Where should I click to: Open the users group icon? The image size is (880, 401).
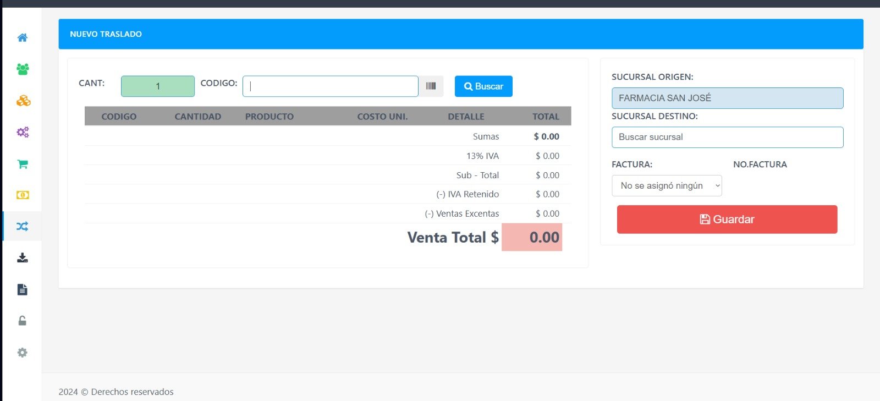point(23,69)
